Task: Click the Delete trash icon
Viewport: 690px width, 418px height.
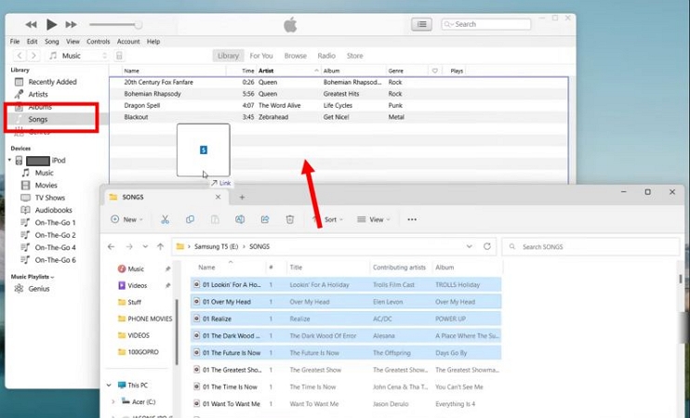Action: (290, 219)
